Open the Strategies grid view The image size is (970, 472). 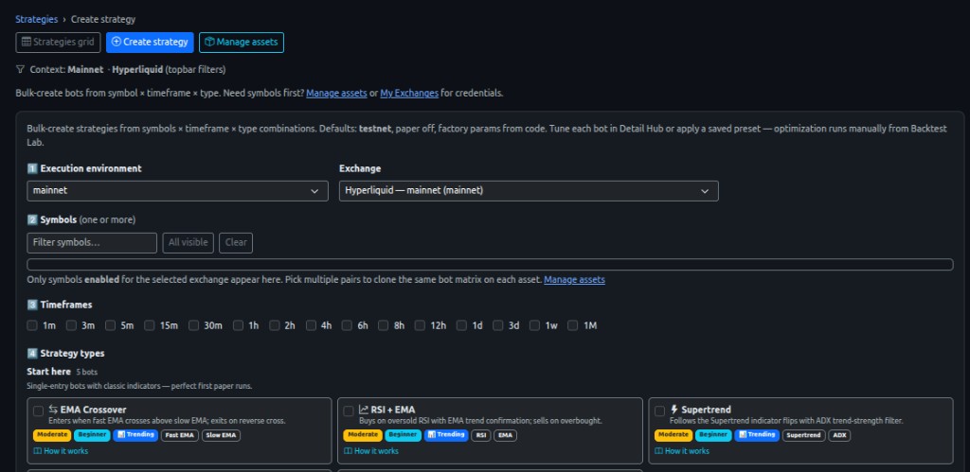[x=58, y=42]
